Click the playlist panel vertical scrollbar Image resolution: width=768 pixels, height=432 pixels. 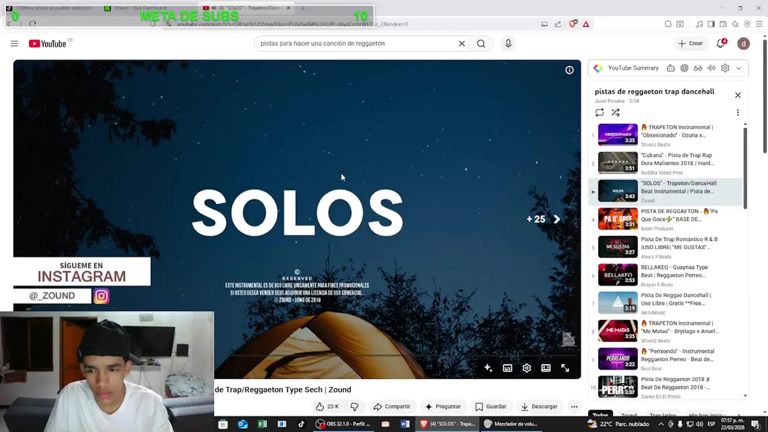coord(746,168)
